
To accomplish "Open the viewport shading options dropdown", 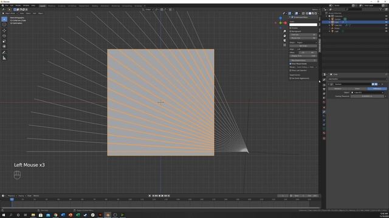I will pos(318,13).
